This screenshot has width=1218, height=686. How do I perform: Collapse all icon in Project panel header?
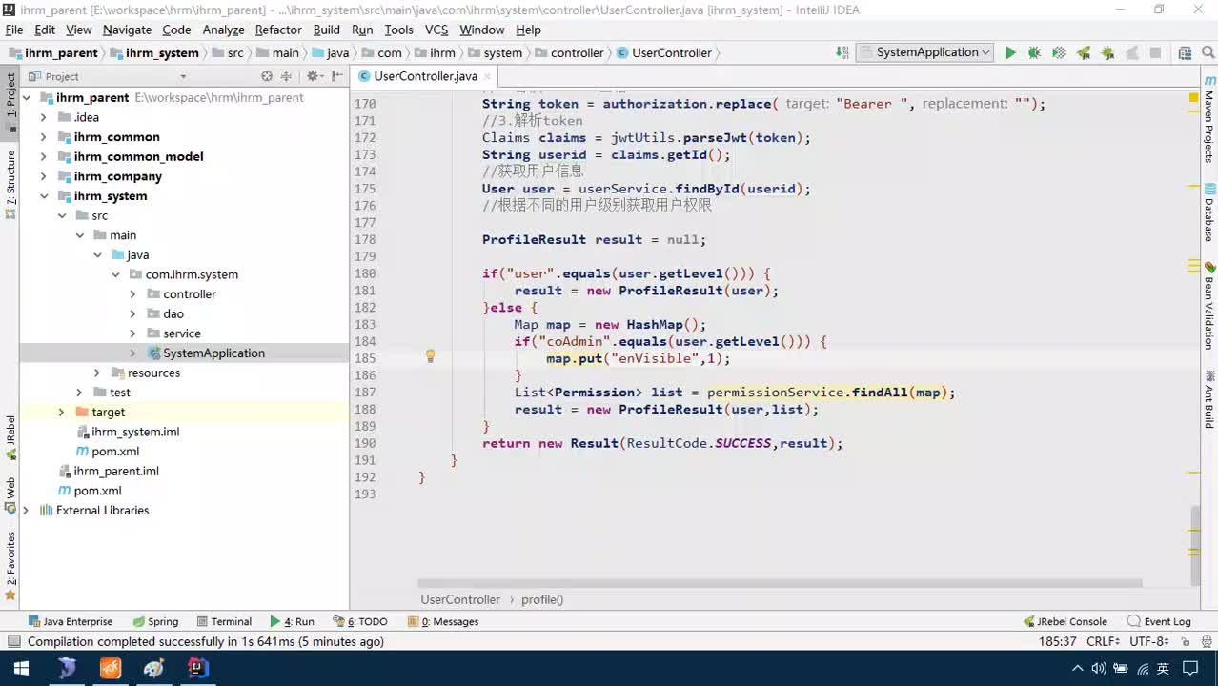click(x=286, y=76)
